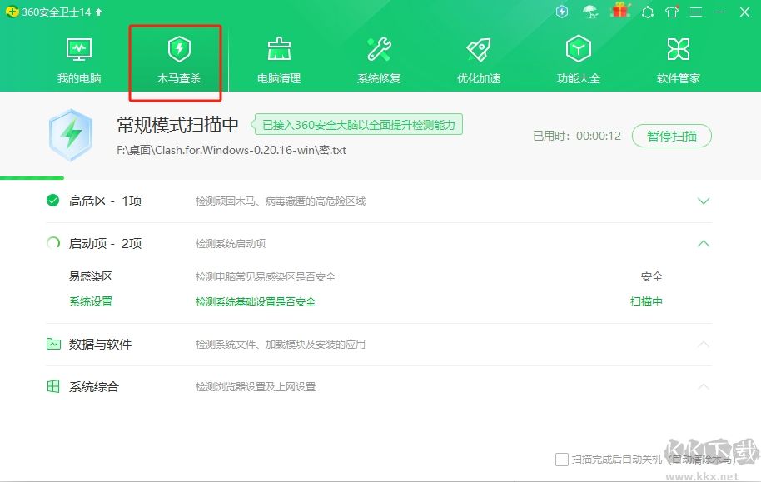The height and width of the screenshot is (482, 761).
Task: Click 检测系统启动项 description
Action: coord(231,244)
